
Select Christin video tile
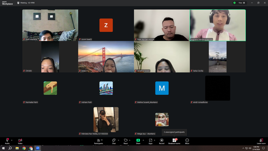click(50, 57)
